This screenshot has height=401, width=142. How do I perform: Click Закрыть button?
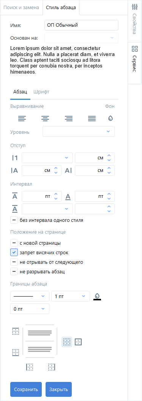tap(58, 389)
